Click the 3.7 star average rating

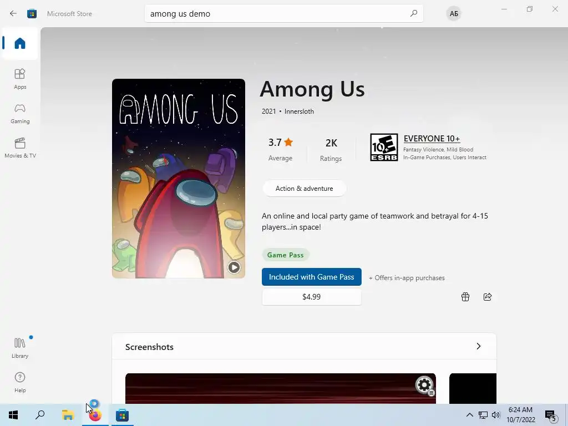280,149
